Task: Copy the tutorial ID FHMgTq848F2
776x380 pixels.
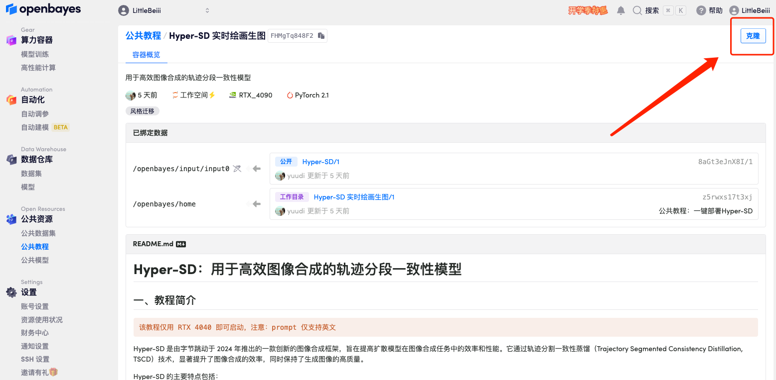Action: 321,36
